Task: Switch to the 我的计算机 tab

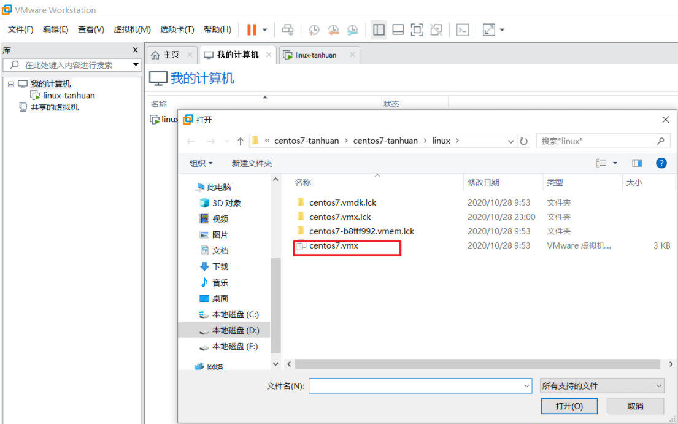Action: click(x=237, y=55)
